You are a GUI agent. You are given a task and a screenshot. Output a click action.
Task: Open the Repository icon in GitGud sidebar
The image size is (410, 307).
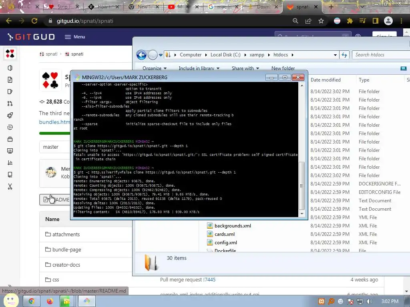(x=10, y=80)
